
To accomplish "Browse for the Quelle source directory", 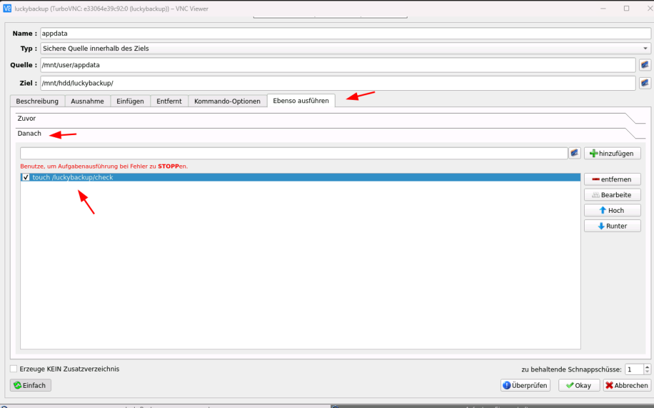I will (x=645, y=65).
